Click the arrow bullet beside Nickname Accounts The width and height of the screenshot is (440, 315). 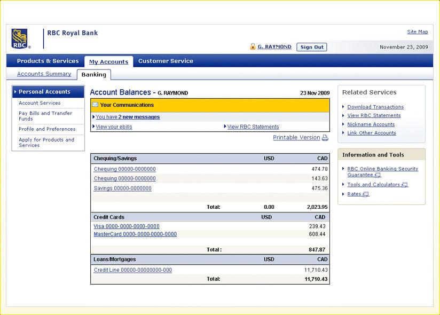343,124
